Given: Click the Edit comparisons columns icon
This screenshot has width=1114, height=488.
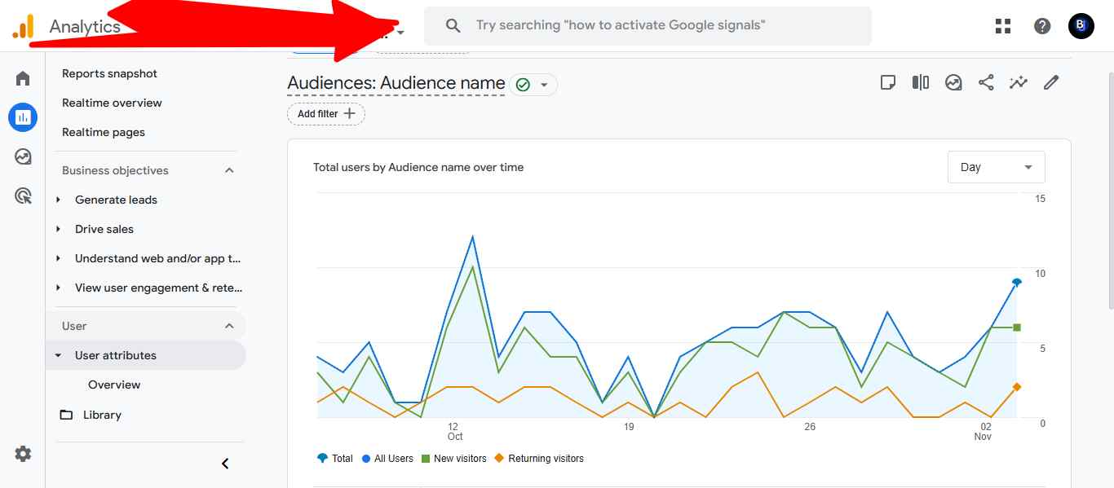Looking at the screenshot, I should tap(921, 82).
